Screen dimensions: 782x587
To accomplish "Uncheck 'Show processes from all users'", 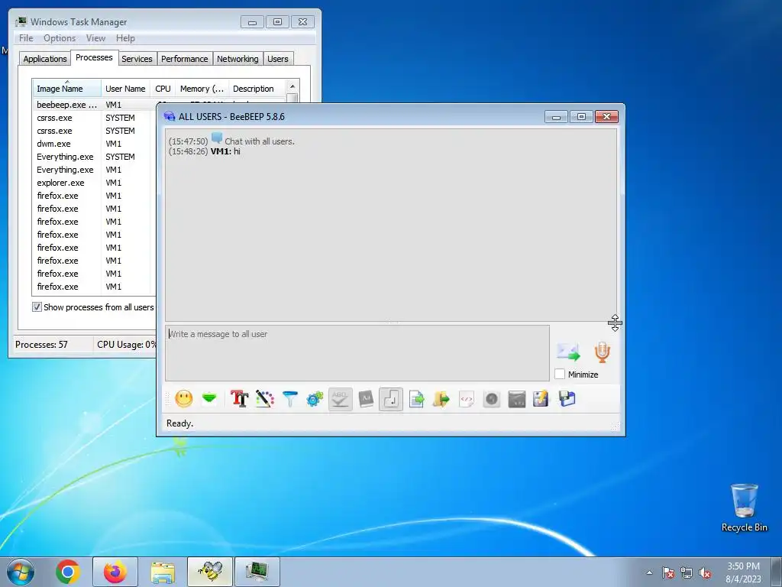I will [37, 307].
